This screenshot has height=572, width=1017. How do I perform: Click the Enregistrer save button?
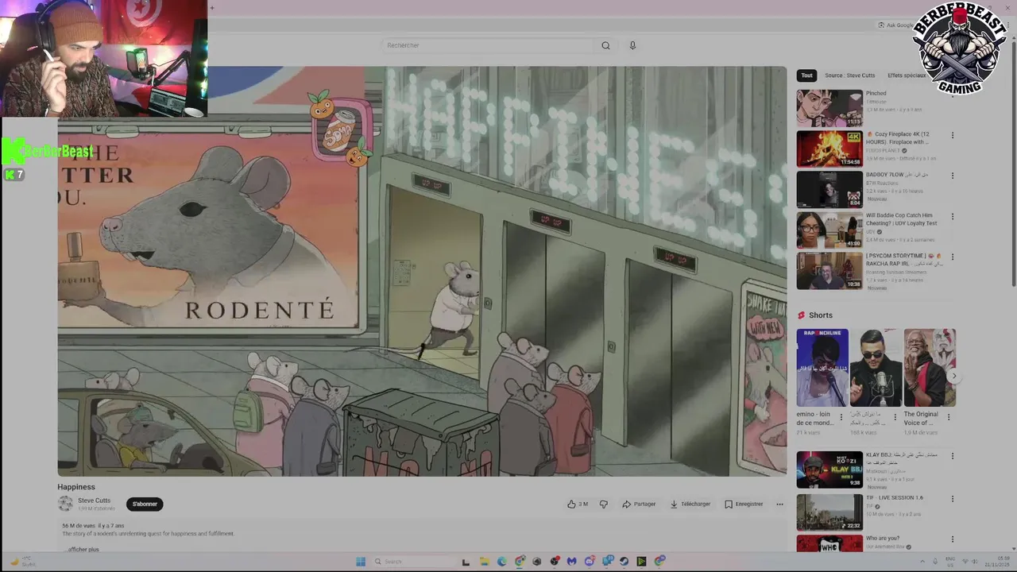click(744, 504)
